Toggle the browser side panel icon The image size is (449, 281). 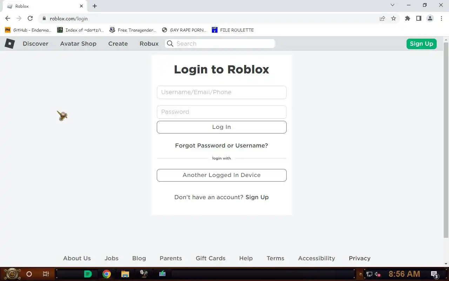(418, 19)
